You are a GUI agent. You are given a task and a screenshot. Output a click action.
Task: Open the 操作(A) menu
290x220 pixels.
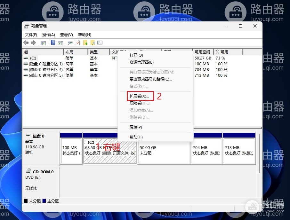coord(48,35)
